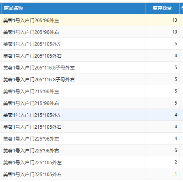Select row 美奢1号入户门215*105外左
The image size is (183, 182).
click(x=91, y=115)
